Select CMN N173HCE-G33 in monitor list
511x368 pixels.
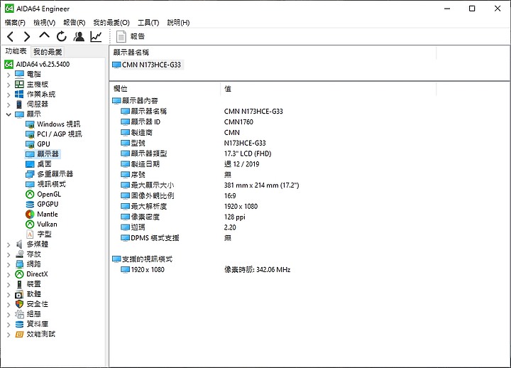pyautogui.click(x=147, y=65)
